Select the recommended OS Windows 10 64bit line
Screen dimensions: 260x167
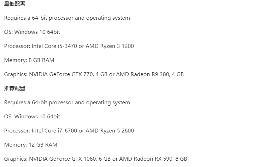(x=32, y=116)
